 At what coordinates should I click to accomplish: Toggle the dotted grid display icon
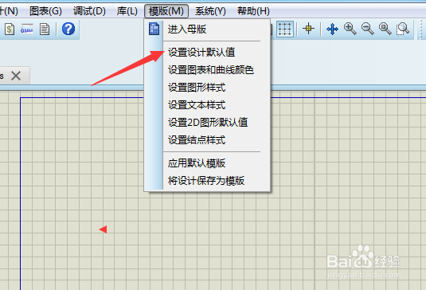pos(285,29)
